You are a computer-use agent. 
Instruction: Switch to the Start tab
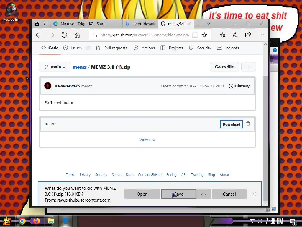click(x=105, y=24)
